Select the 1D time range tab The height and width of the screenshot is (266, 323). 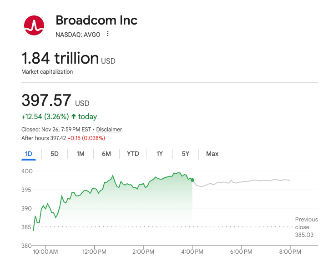[29, 154]
